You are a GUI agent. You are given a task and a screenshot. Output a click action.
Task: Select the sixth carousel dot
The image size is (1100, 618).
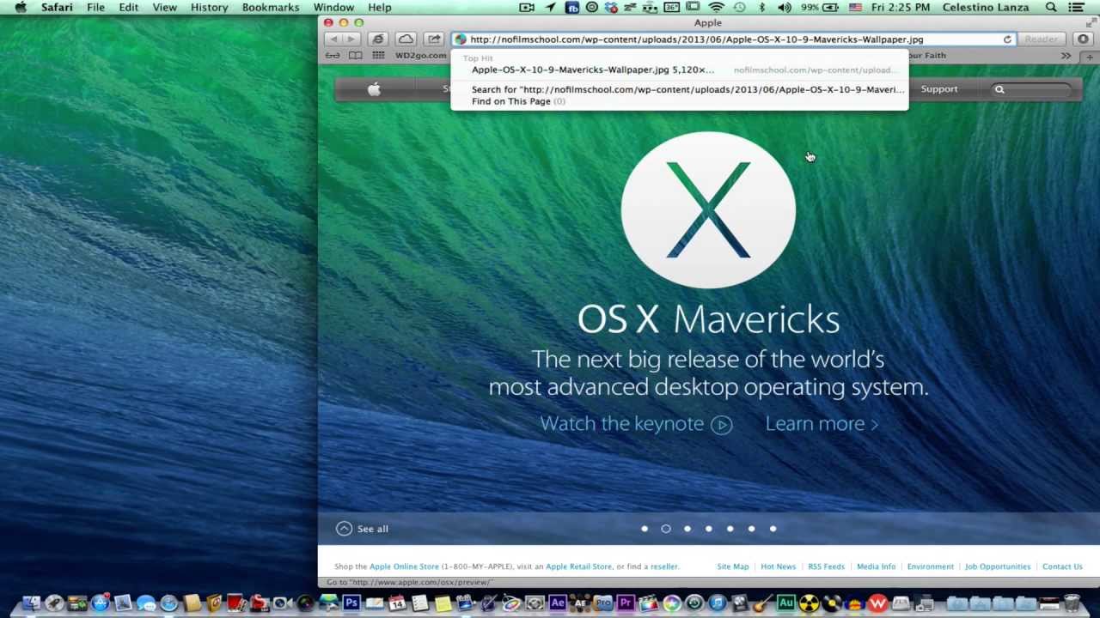click(x=752, y=529)
